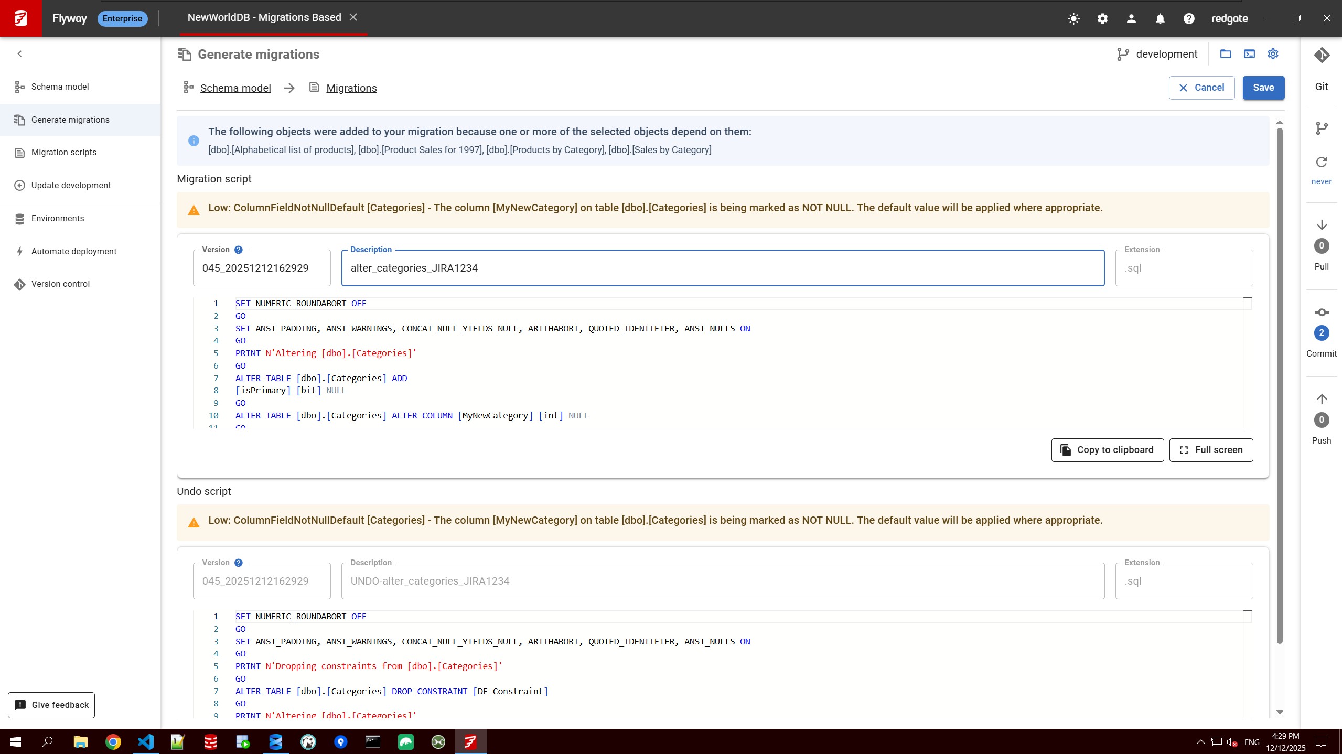Open the notifications bell
The height and width of the screenshot is (754, 1342).
point(1160,18)
